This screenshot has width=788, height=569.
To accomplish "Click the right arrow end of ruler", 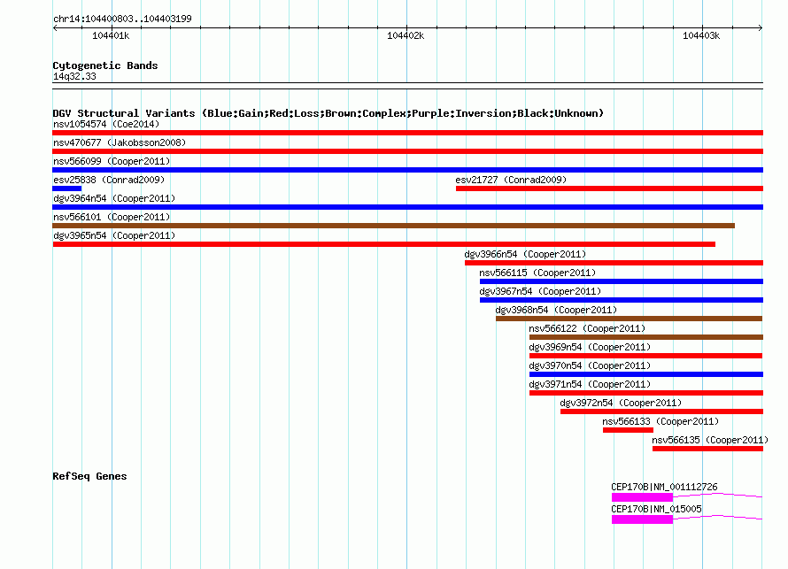I will tap(761, 27).
